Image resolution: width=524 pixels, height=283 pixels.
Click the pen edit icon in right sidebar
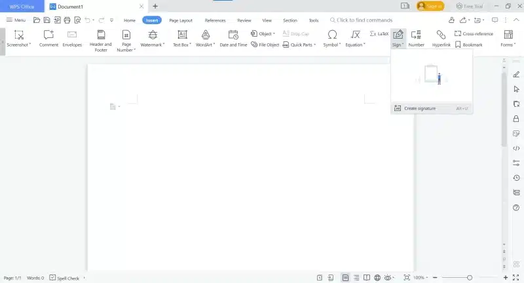pyautogui.click(x=516, y=74)
